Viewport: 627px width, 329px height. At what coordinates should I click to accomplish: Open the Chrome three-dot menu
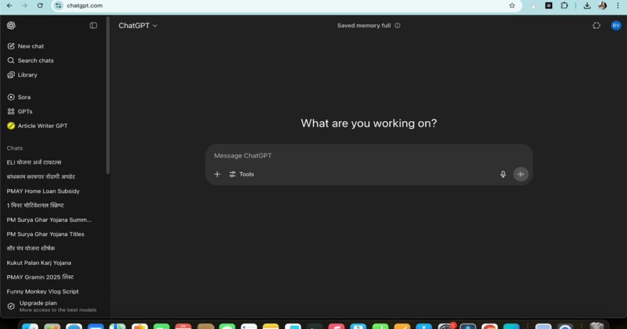point(618,6)
